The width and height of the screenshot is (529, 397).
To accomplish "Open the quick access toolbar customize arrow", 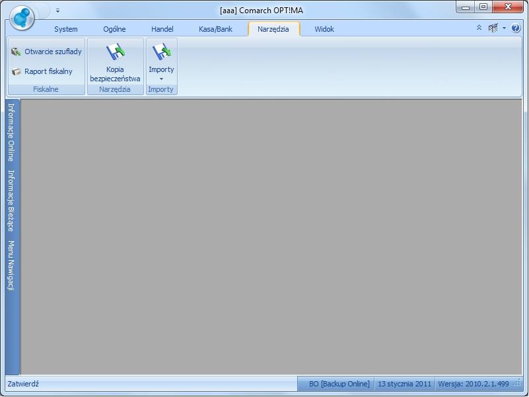I will pyautogui.click(x=57, y=11).
